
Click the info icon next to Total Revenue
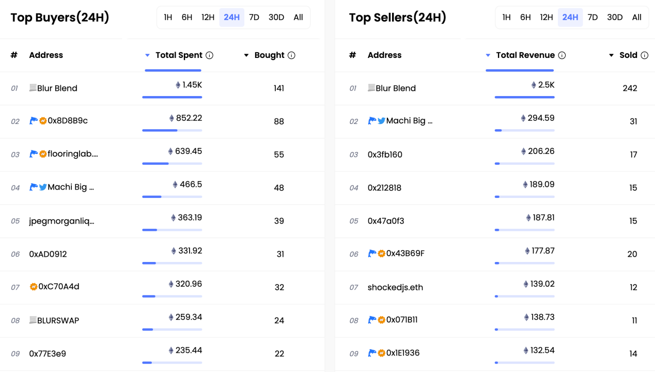(x=562, y=55)
